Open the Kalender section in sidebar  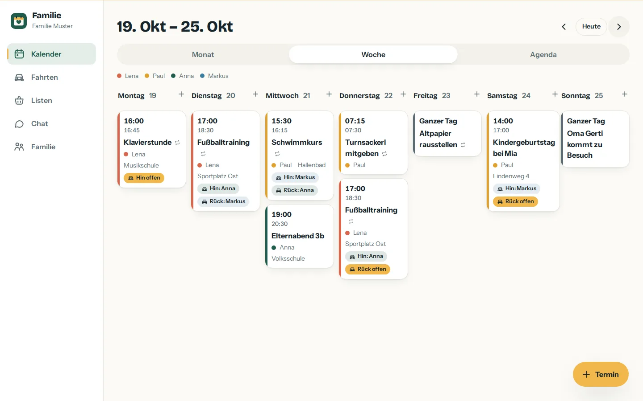(x=52, y=54)
